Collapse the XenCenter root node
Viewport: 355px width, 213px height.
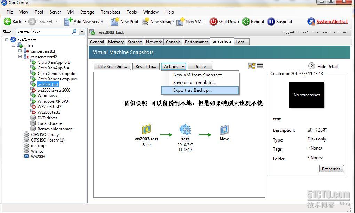(x=7, y=40)
